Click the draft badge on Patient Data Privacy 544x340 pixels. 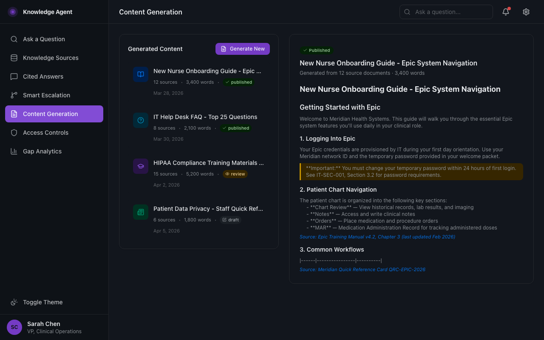pyautogui.click(x=230, y=220)
